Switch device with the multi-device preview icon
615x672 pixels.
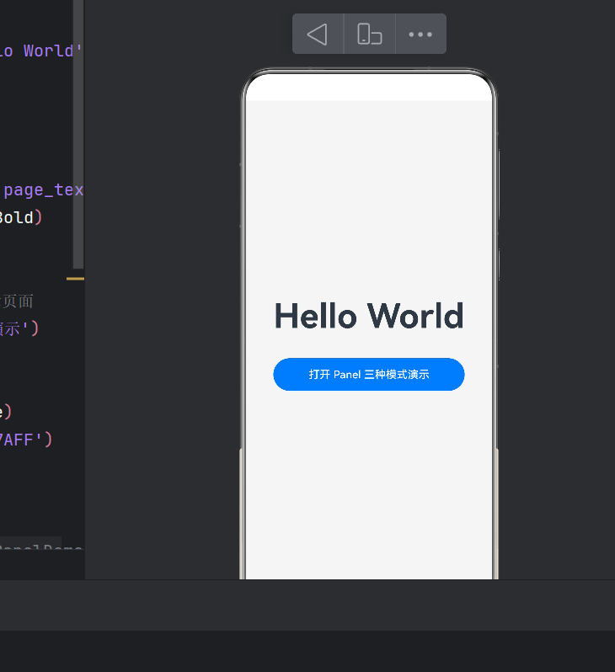click(369, 34)
